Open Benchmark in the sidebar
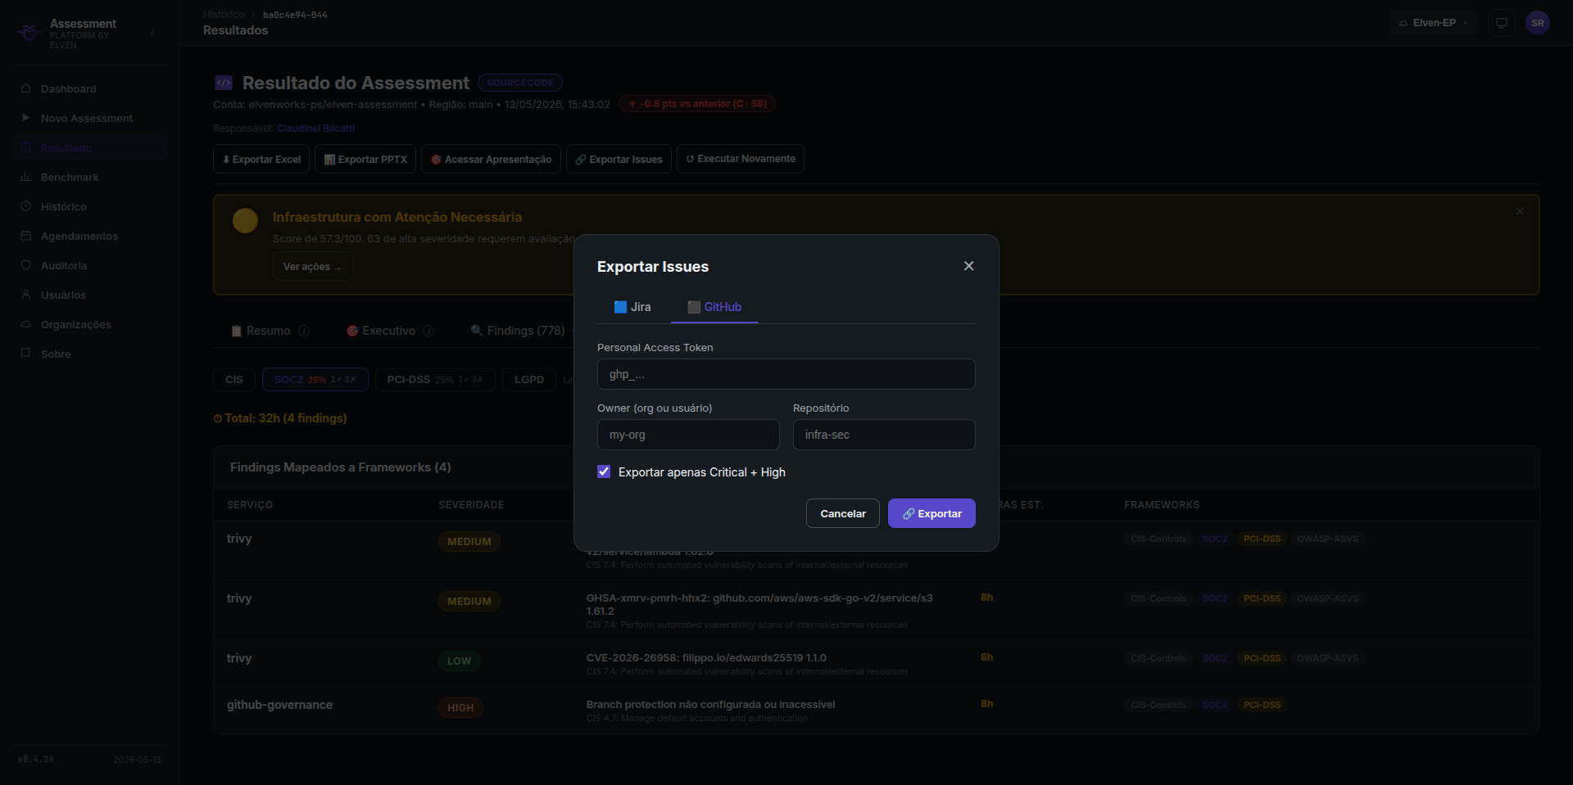Image resolution: width=1573 pixels, height=785 pixels. coord(90,177)
